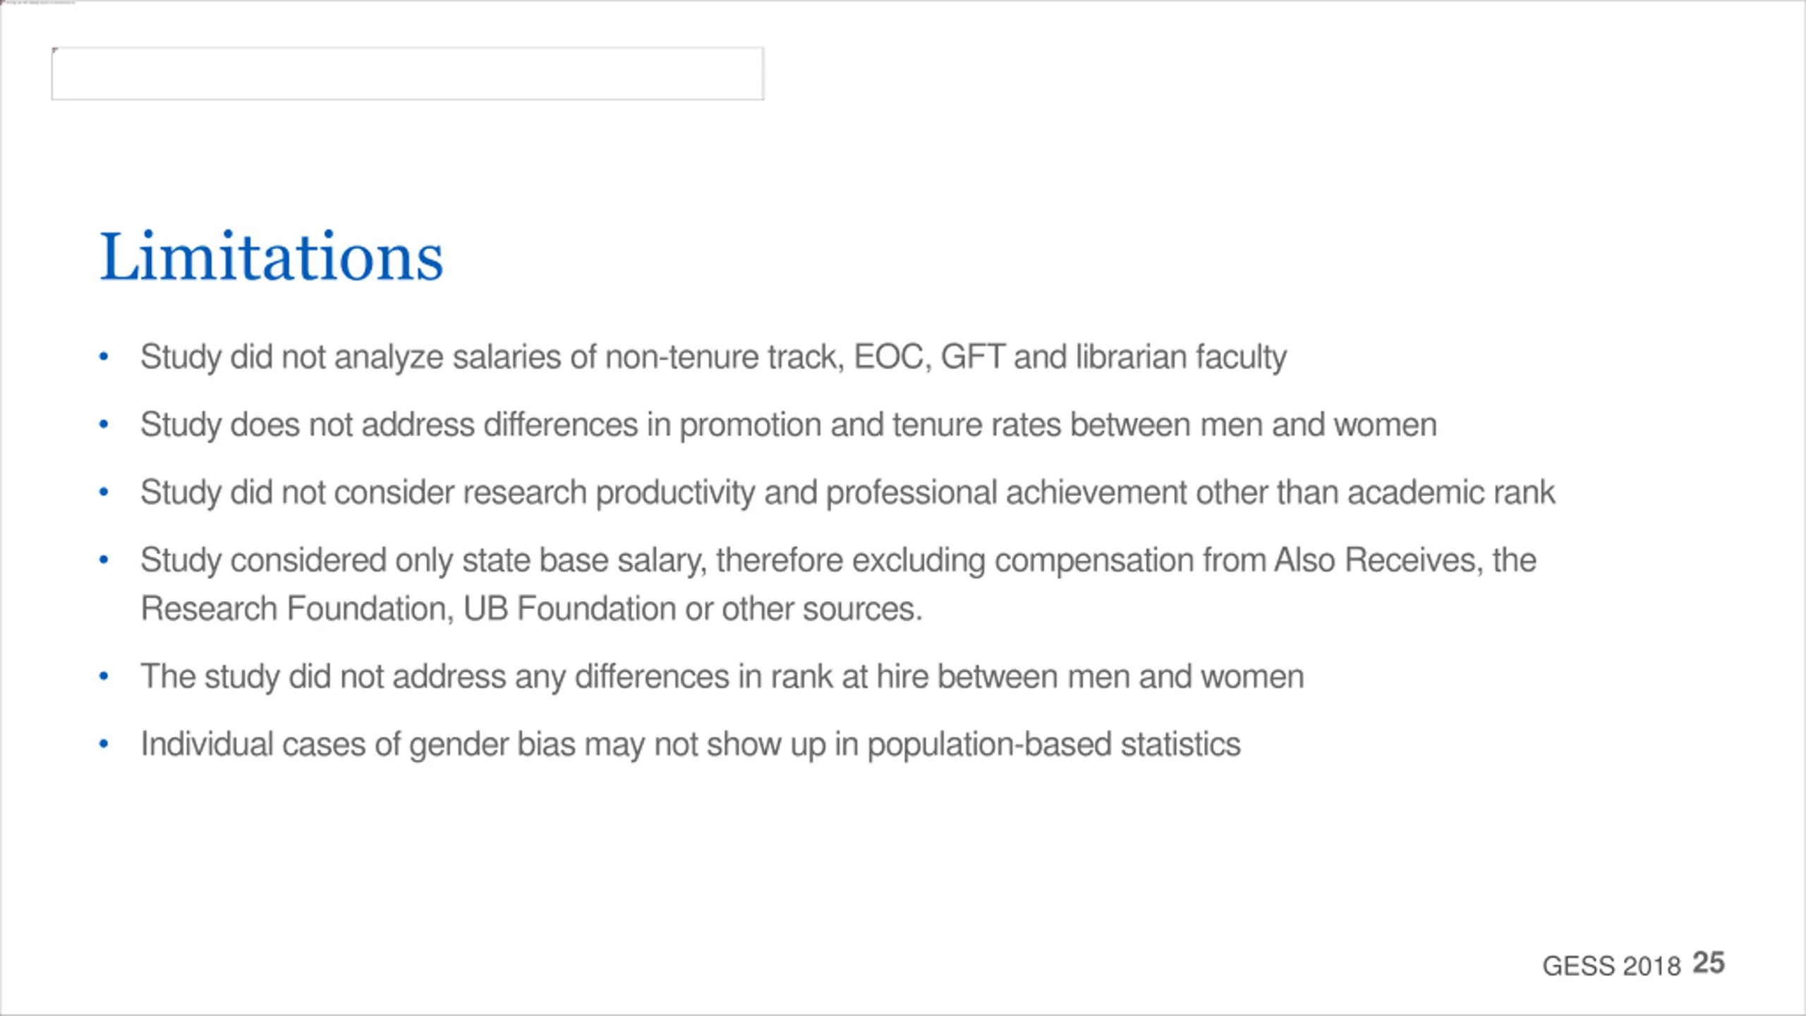The height and width of the screenshot is (1016, 1806).
Task: Click the line about rank at hire differences
Action: click(722, 677)
